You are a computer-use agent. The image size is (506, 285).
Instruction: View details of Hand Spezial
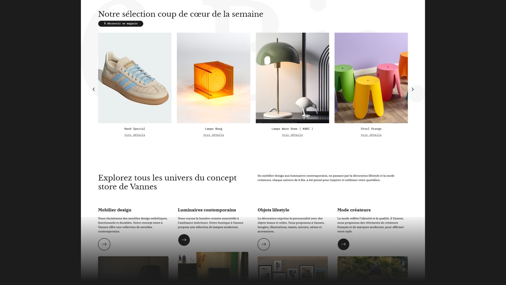(x=135, y=135)
